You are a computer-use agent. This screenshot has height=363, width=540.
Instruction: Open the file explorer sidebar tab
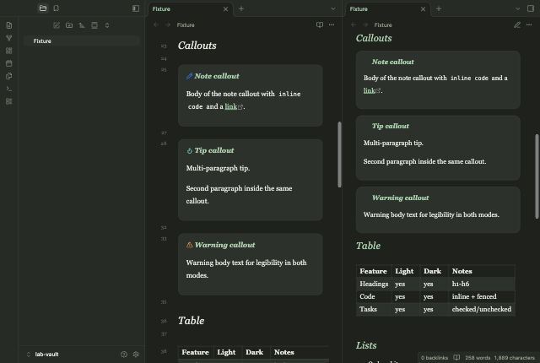[43, 8]
